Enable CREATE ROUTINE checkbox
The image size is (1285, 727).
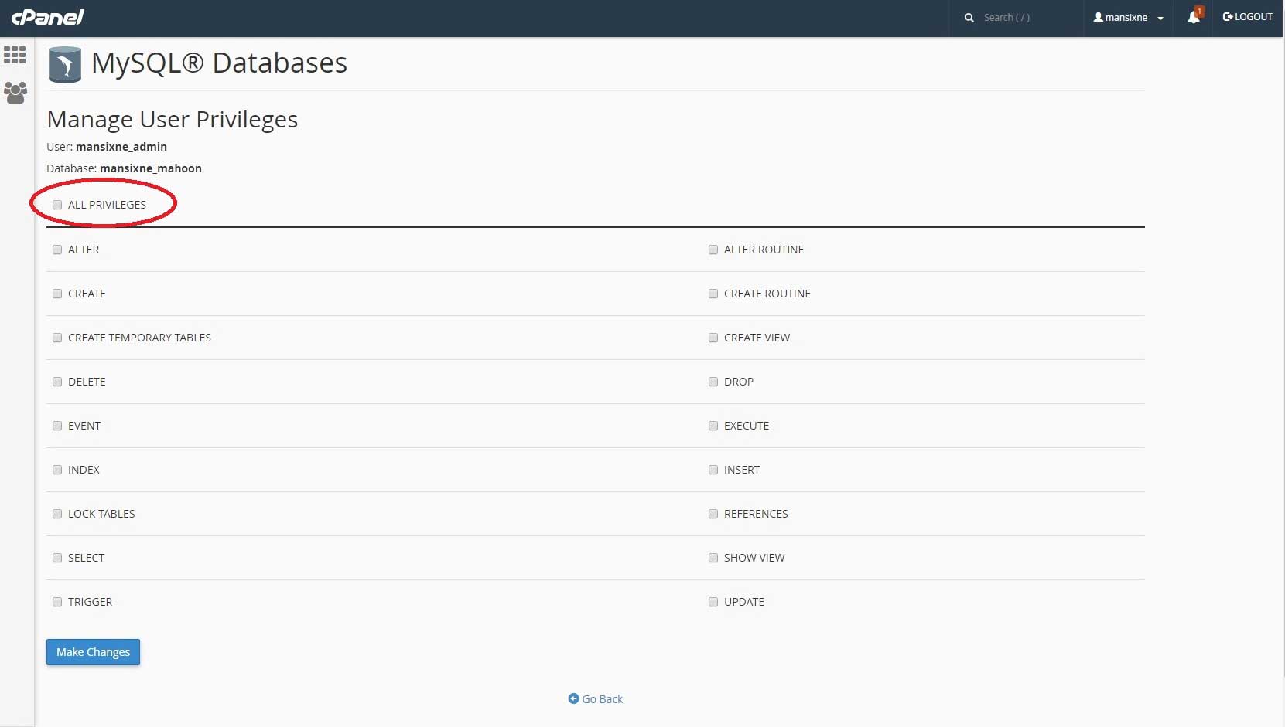(713, 294)
